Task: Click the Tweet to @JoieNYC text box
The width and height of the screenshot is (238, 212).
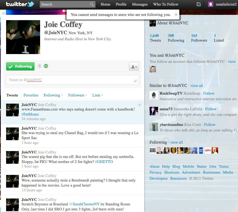Action: click(x=73, y=80)
